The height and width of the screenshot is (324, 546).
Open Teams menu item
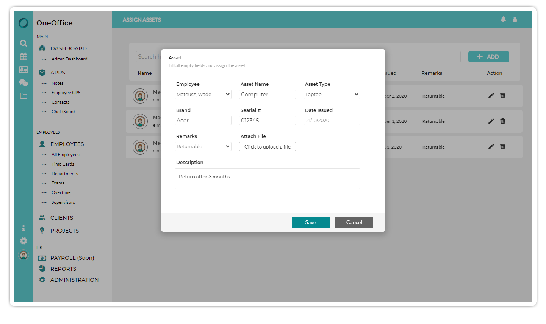[x=58, y=183]
